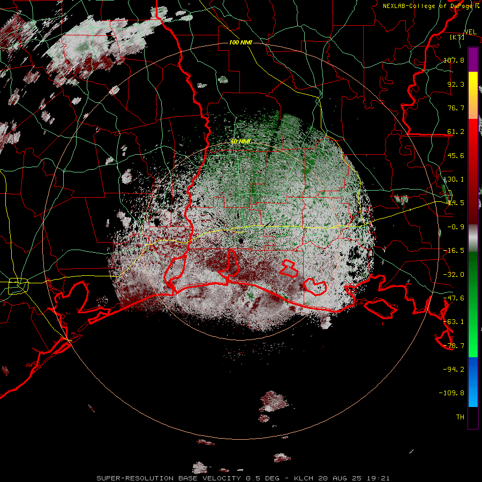
Task: Click the -0.9 velocity scale value
Action: [456, 227]
